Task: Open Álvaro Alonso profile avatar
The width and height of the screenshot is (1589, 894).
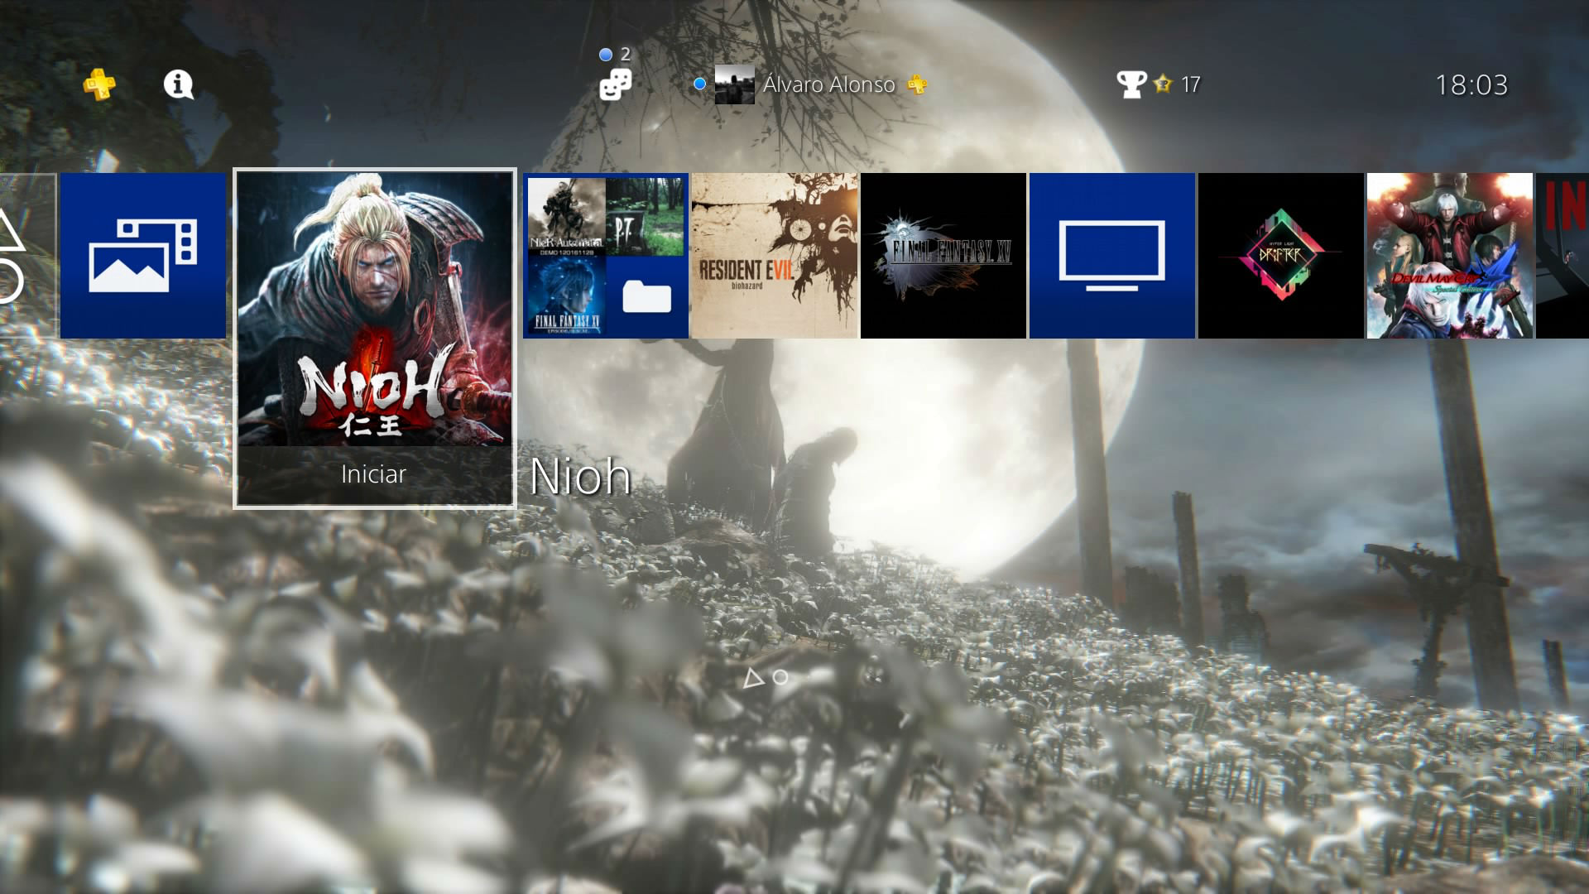Action: (x=735, y=84)
